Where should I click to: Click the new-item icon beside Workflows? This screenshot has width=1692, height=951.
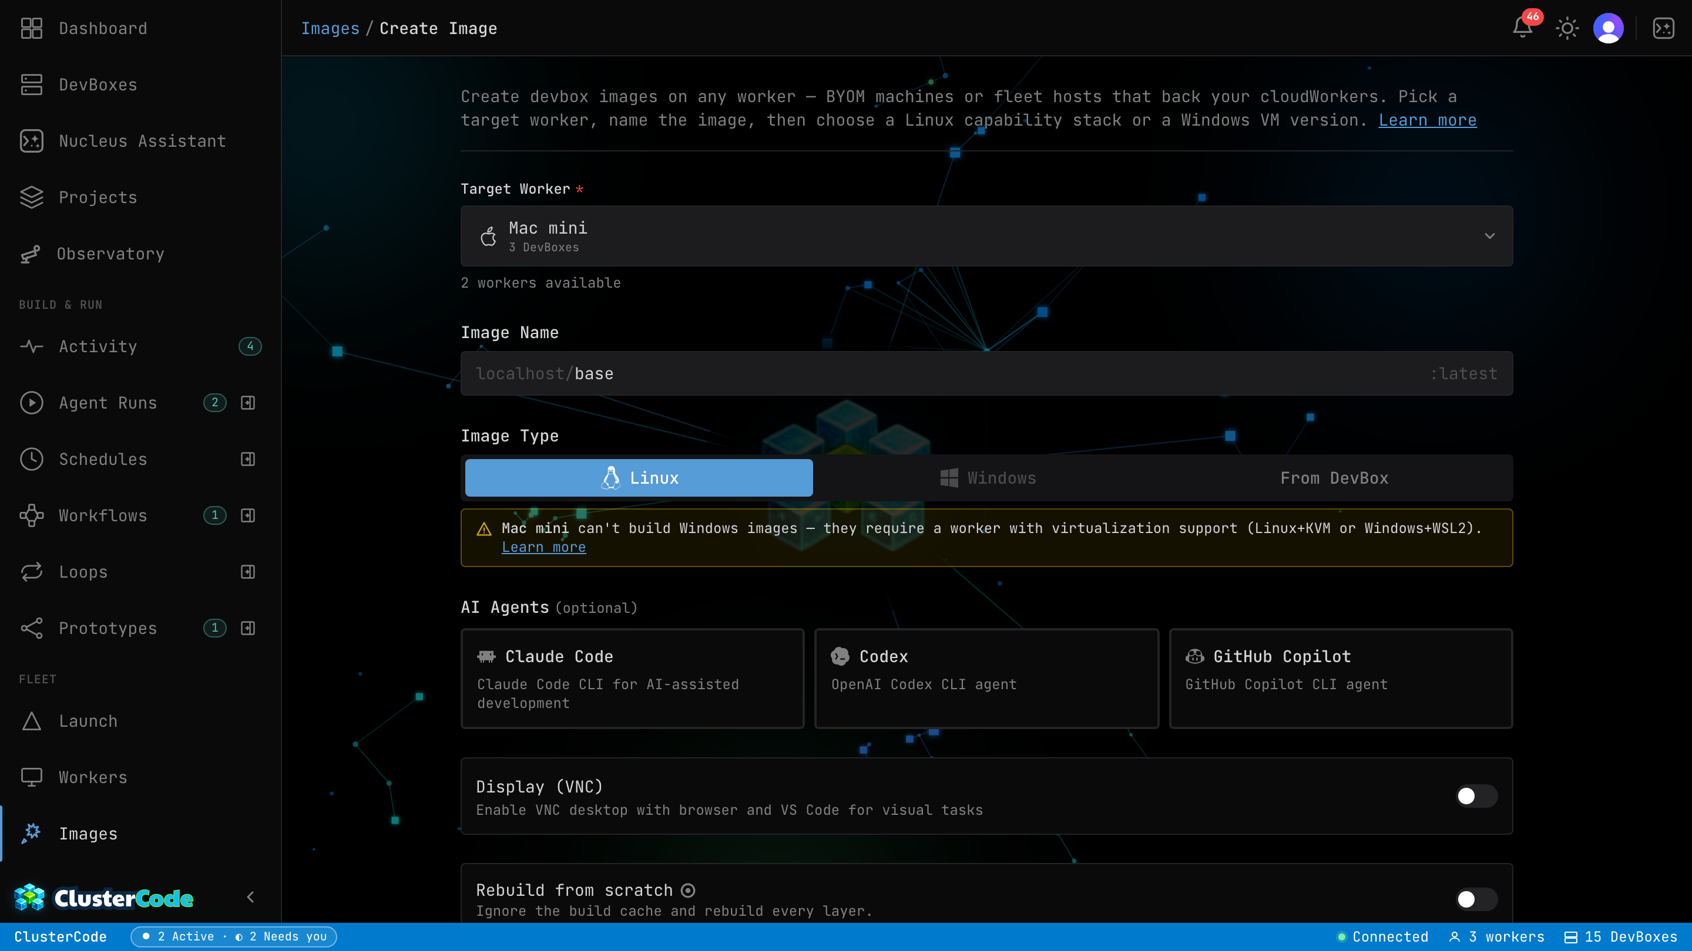pyautogui.click(x=247, y=516)
